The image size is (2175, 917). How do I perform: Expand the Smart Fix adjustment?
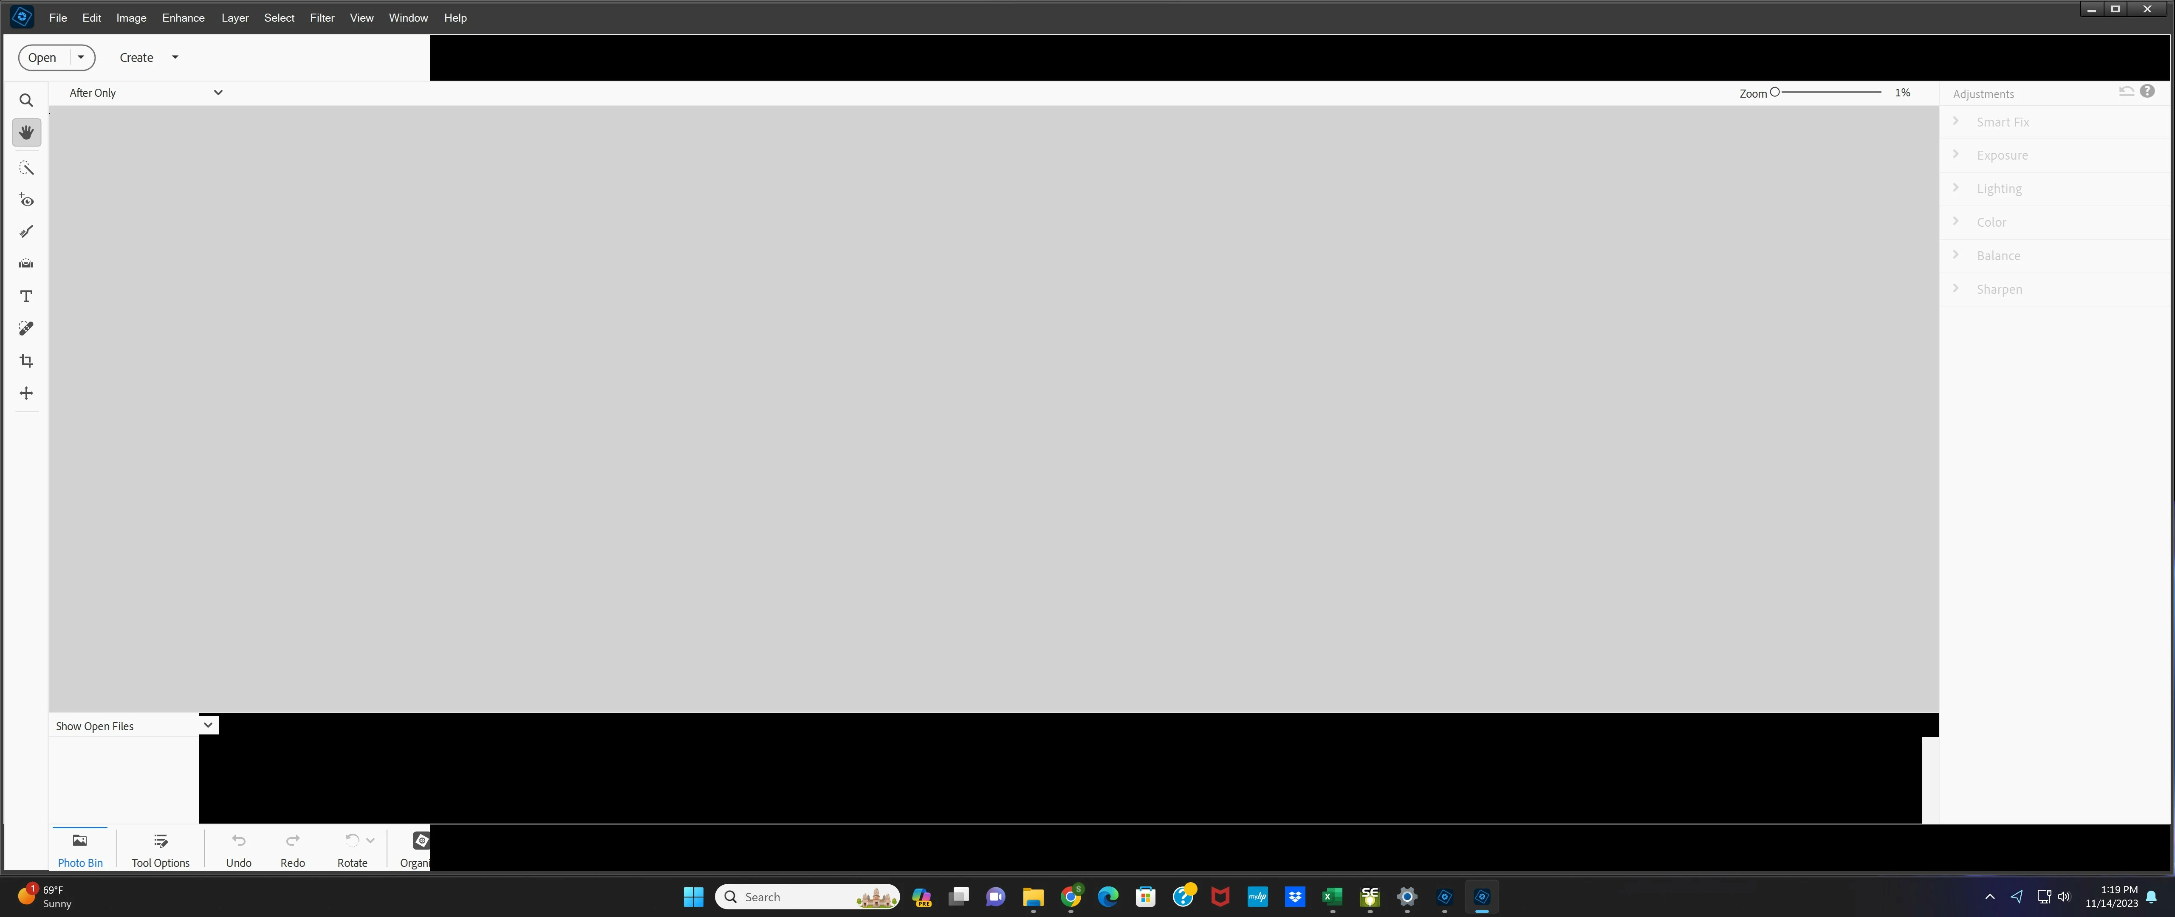pos(2002,122)
